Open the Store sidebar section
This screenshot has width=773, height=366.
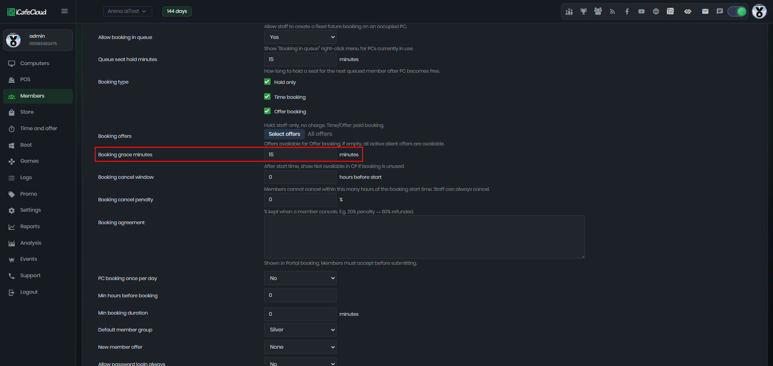pyautogui.click(x=38, y=112)
